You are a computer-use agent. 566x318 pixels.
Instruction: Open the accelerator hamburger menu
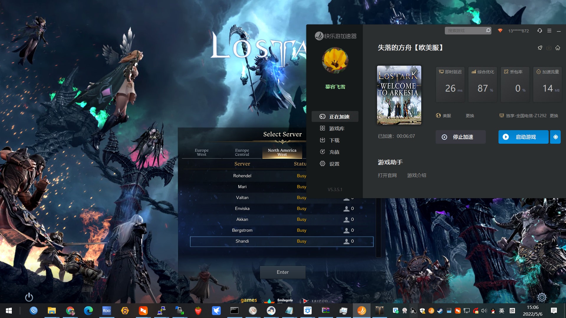point(549,31)
